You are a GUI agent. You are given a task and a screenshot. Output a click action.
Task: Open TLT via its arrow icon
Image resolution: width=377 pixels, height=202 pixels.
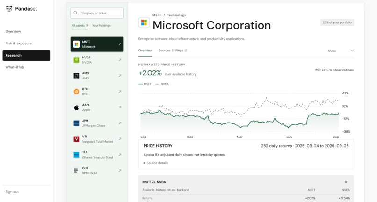pos(120,155)
